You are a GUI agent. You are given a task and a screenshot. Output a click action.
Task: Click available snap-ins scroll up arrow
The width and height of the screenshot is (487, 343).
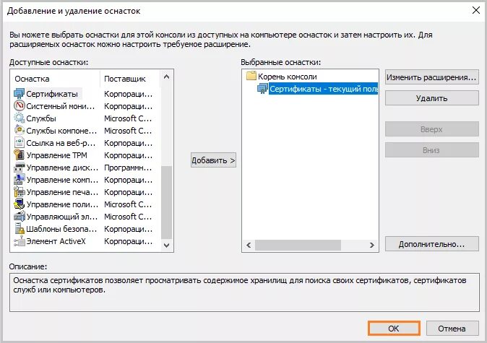pos(166,77)
